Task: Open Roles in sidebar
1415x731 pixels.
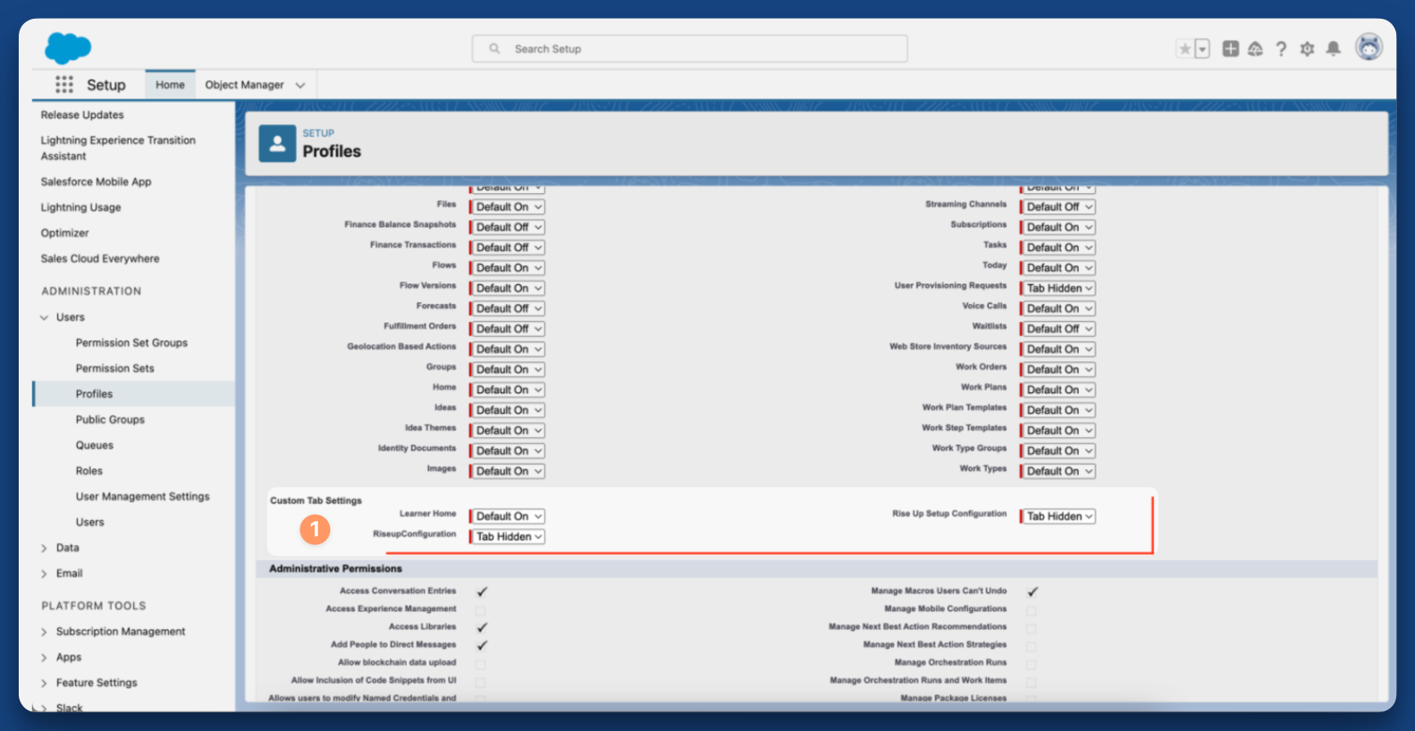Action: coord(88,471)
